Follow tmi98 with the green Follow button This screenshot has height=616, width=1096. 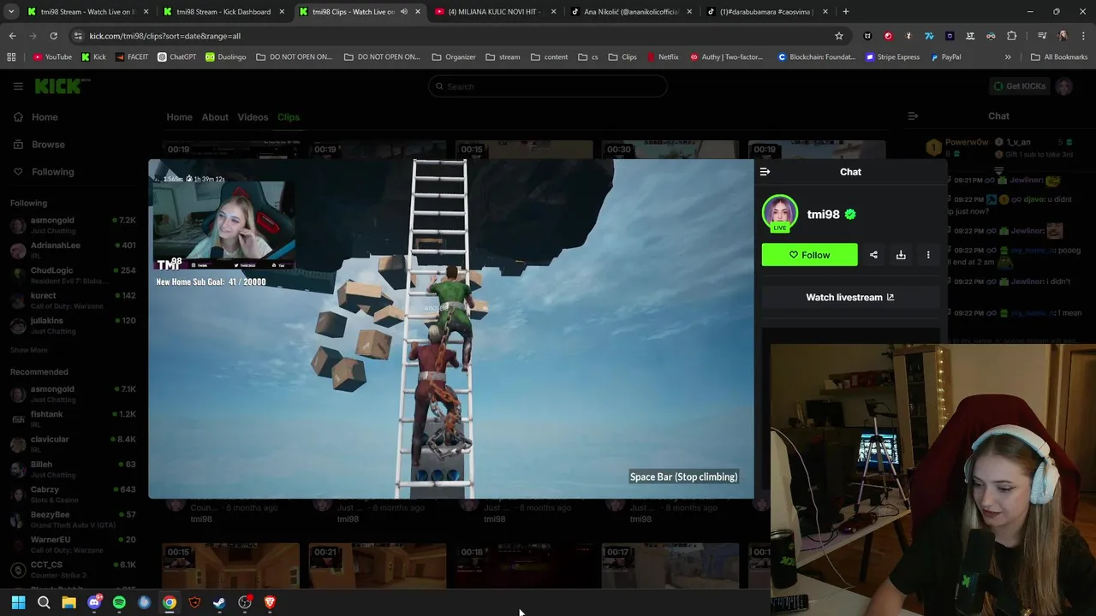[x=809, y=255]
